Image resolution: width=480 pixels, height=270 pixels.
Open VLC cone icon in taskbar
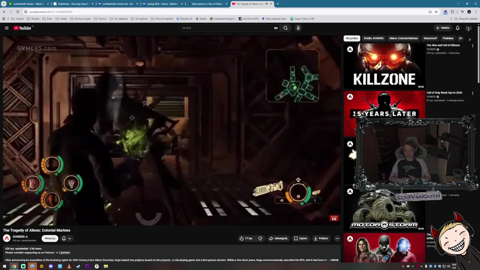click(x=69, y=266)
